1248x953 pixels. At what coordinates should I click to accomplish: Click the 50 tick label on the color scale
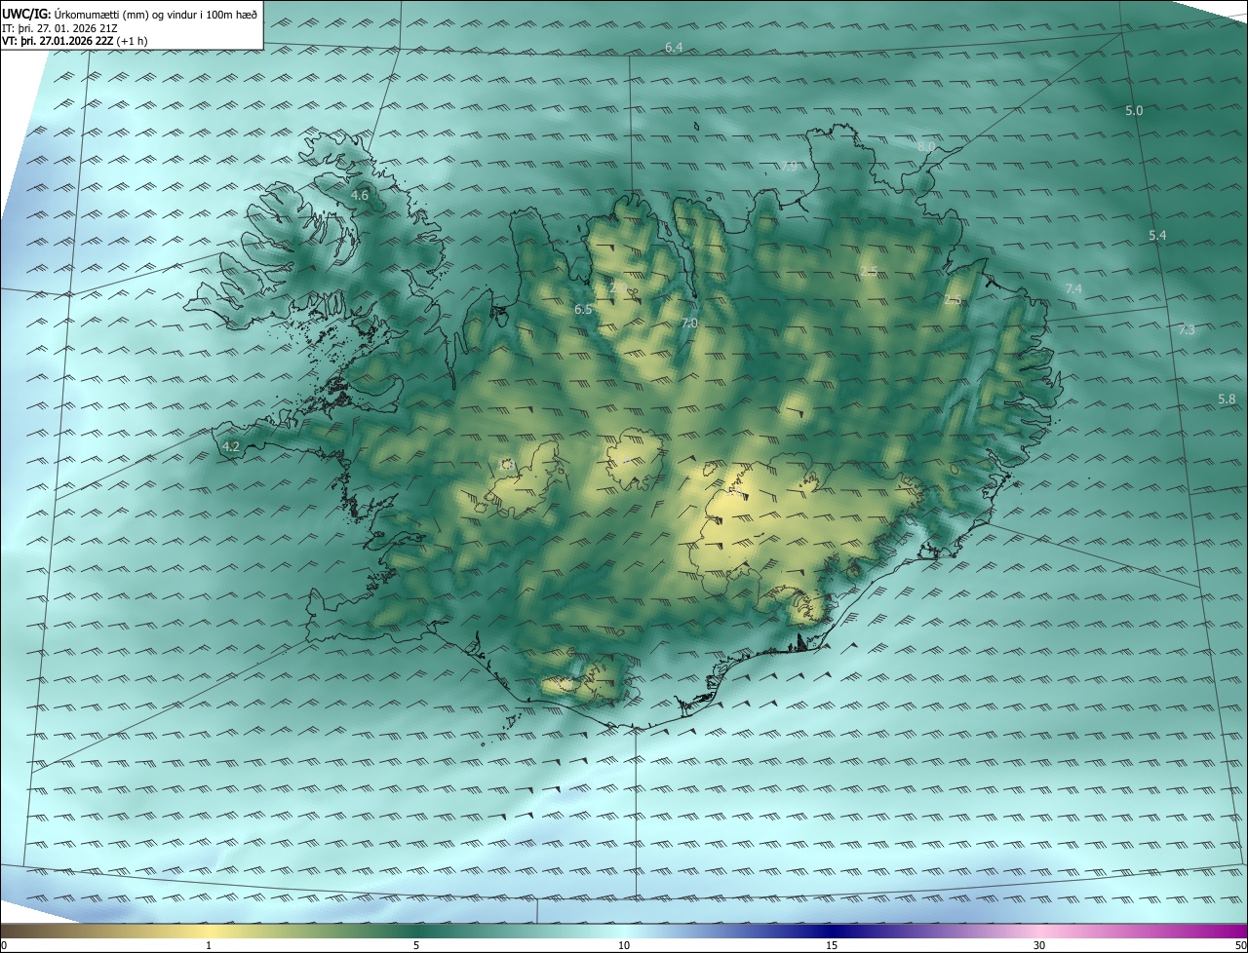(1240, 945)
